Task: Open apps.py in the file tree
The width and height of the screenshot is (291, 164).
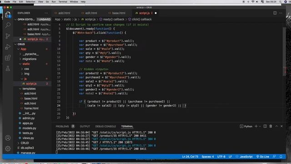Action: coord(28,123)
